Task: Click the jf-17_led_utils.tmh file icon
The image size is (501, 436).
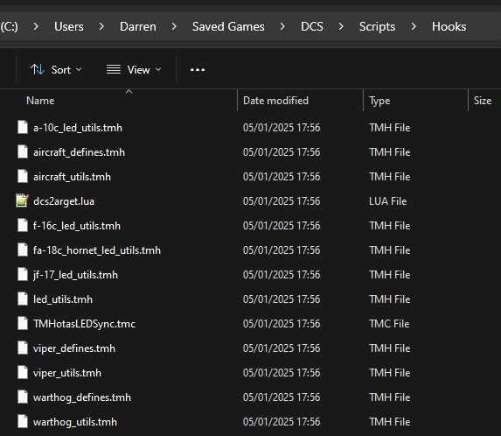Action: [23, 274]
